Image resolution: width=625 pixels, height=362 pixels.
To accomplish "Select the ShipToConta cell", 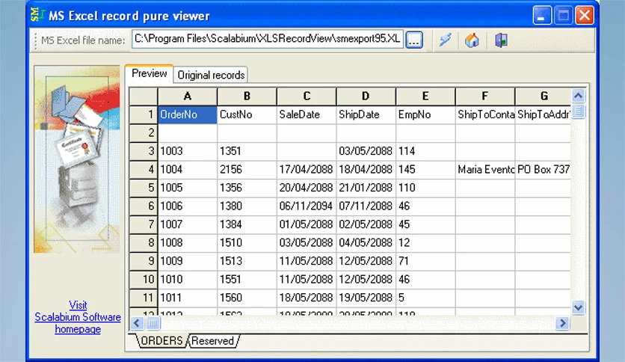I will pyautogui.click(x=484, y=115).
